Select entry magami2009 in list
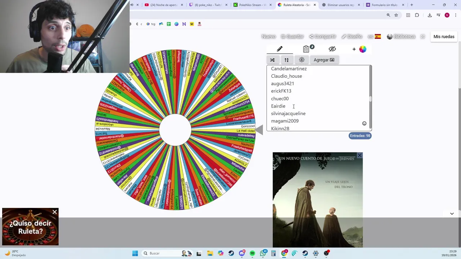The image size is (461, 259). (x=285, y=121)
